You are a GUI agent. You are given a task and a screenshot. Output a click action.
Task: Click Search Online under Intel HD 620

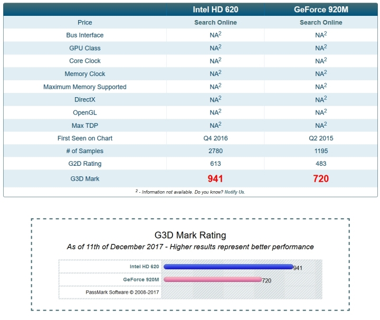(215, 22)
